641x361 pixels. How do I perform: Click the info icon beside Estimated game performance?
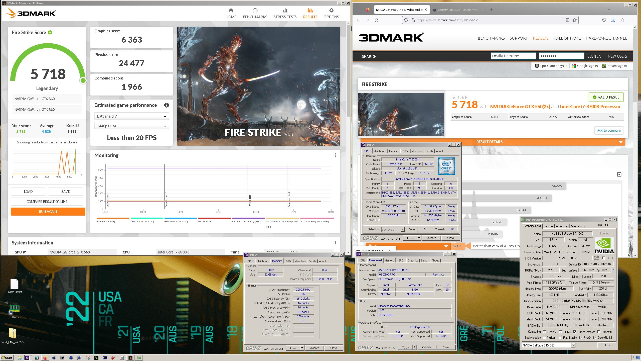pos(167,105)
